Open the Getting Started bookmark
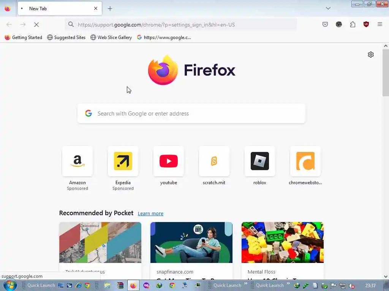This screenshot has height=291, width=389. coord(24,38)
